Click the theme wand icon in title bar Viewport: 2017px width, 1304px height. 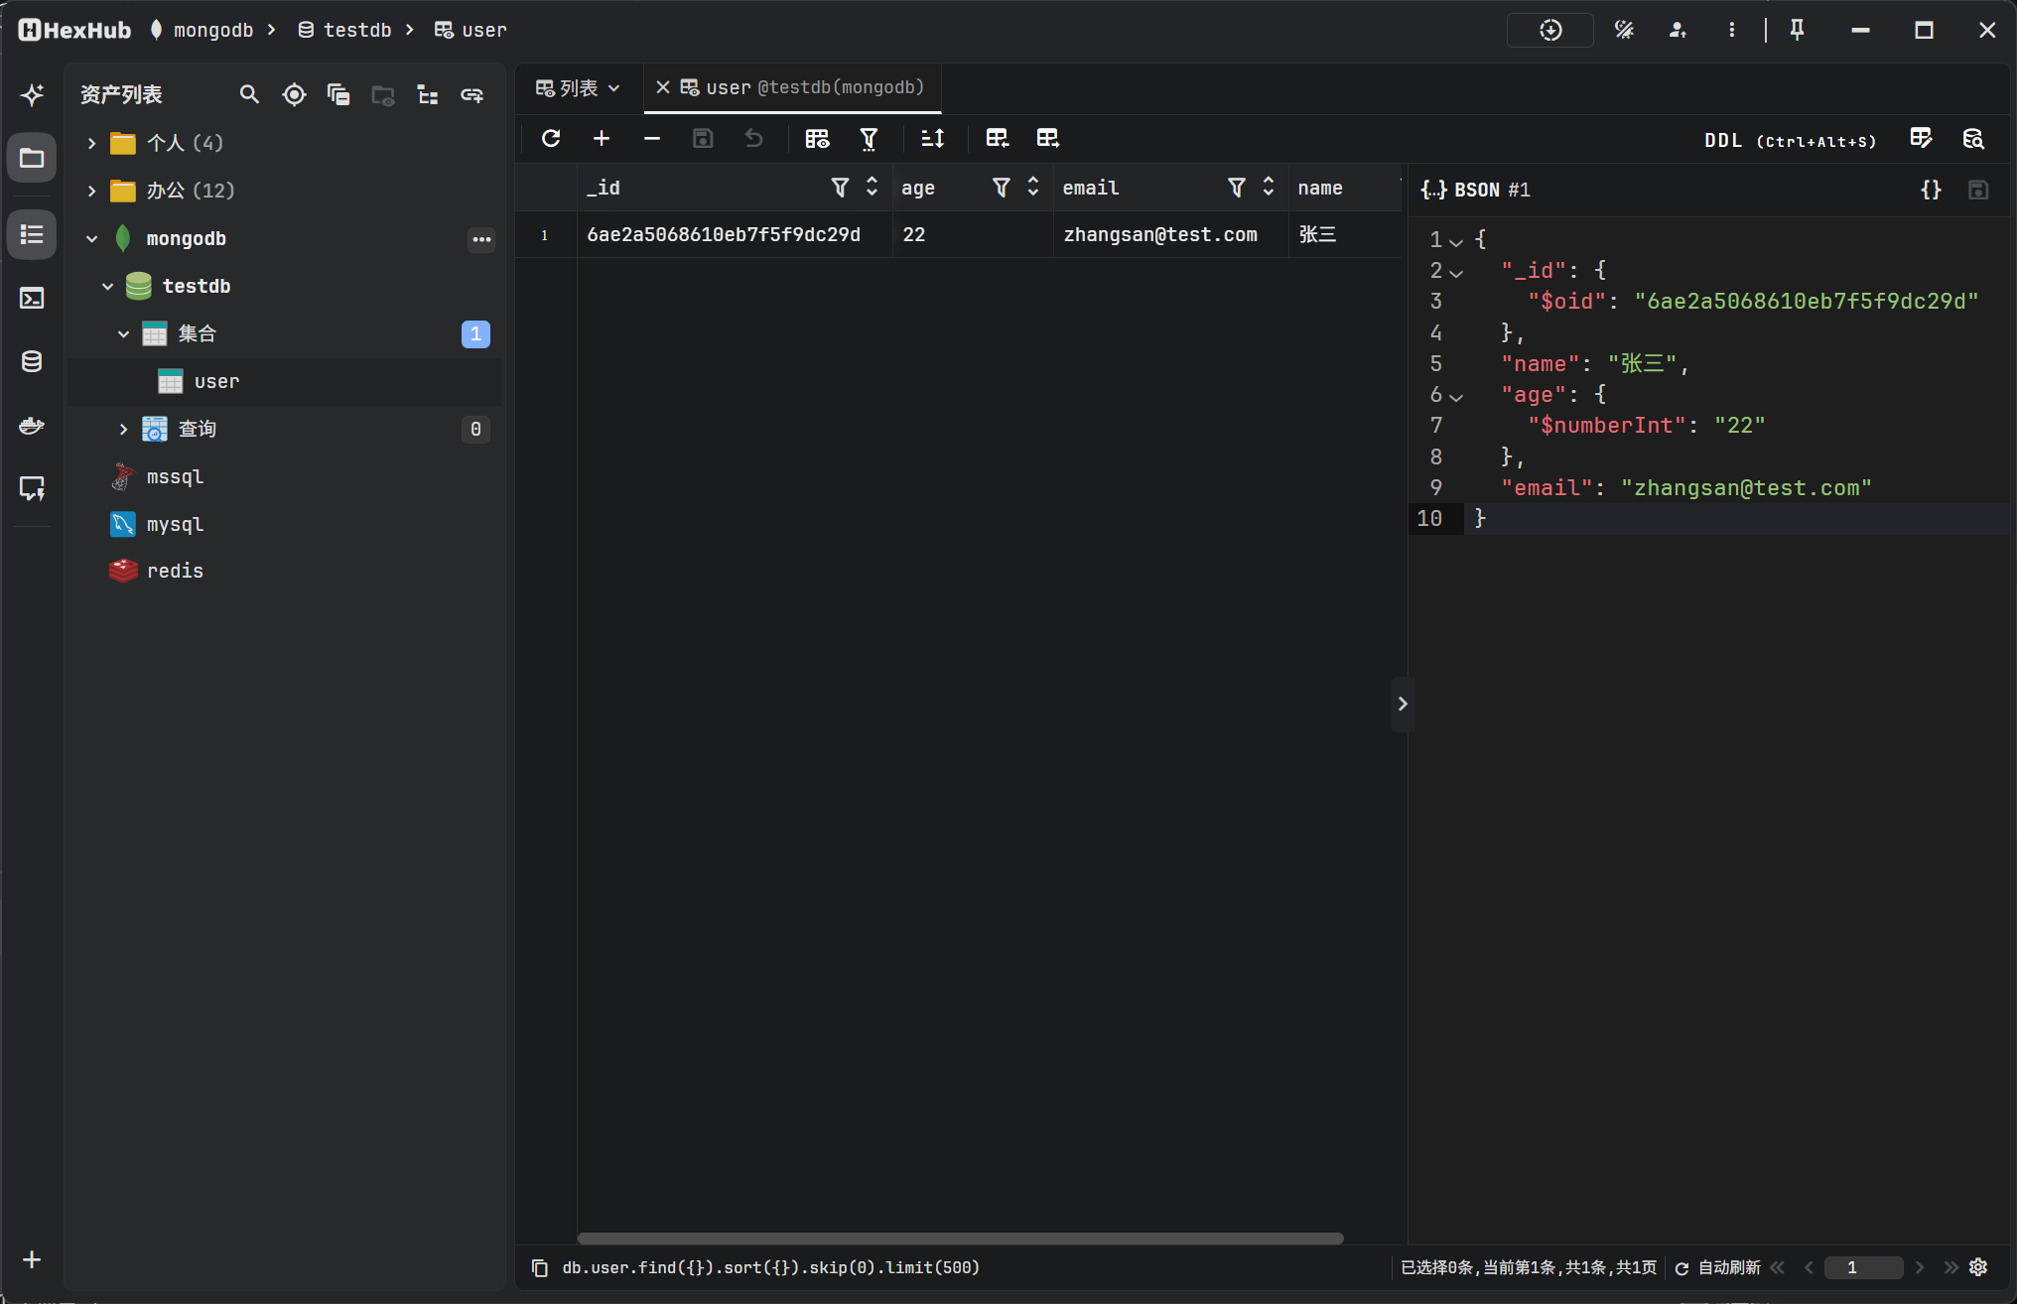click(x=1624, y=30)
